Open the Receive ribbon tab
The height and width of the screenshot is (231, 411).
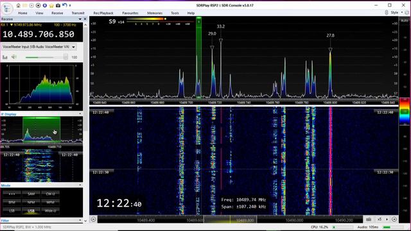coord(57,13)
